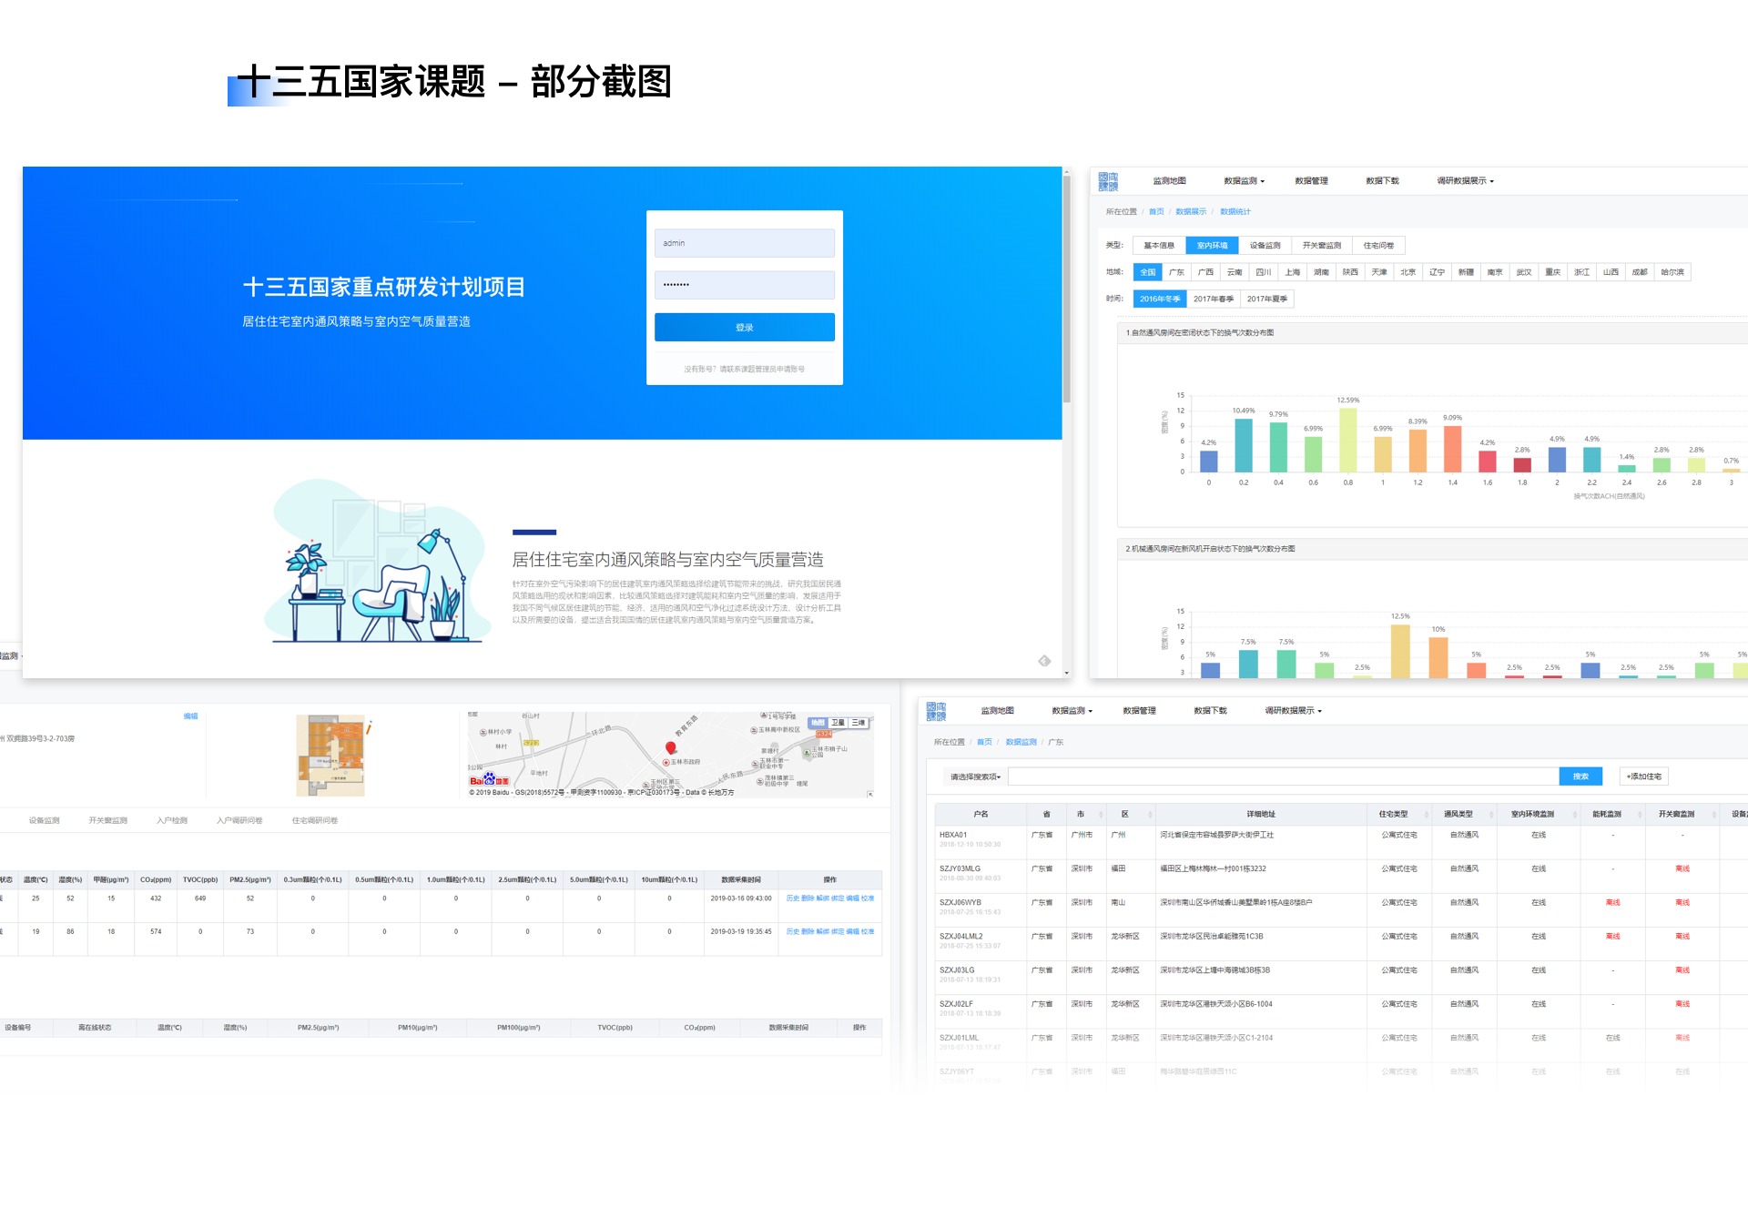Click the scroll-down arrow of login page scrollbar
Viewport: 1748px width, 1208px height.
(1066, 673)
